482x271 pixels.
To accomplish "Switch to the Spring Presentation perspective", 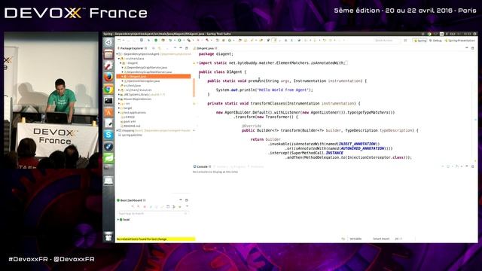I will coord(460,41).
